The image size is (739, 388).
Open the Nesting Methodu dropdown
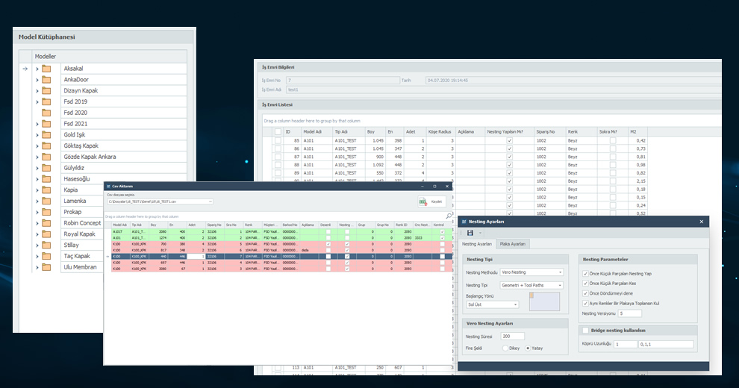pos(561,272)
